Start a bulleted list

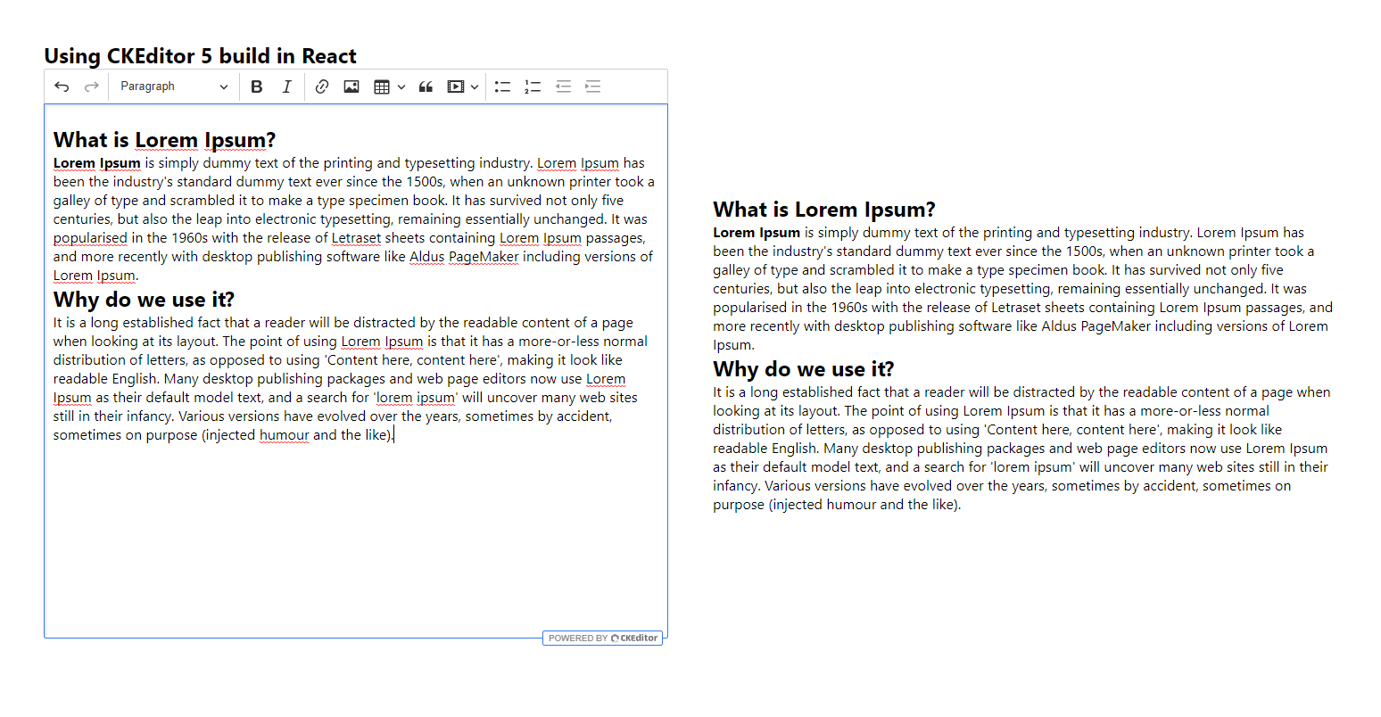tap(503, 87)
